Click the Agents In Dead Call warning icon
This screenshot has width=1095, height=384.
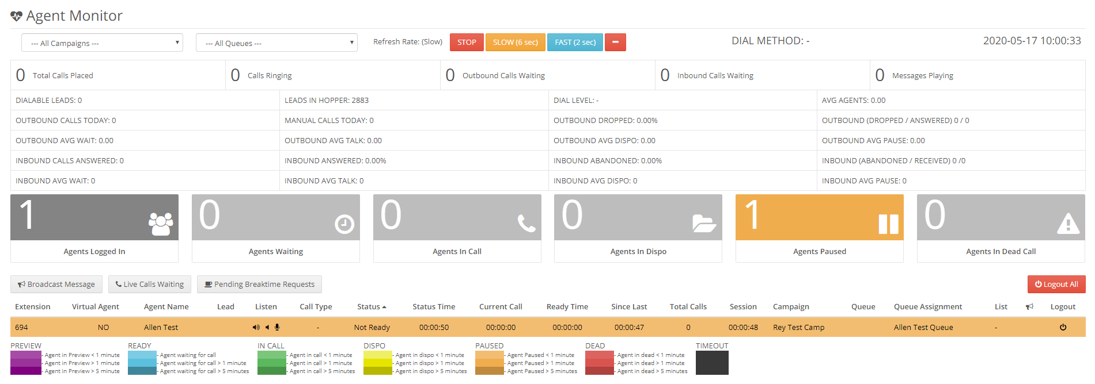[x=1069, y=223]
